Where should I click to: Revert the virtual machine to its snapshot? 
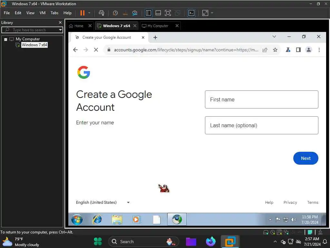pos(125,13)
